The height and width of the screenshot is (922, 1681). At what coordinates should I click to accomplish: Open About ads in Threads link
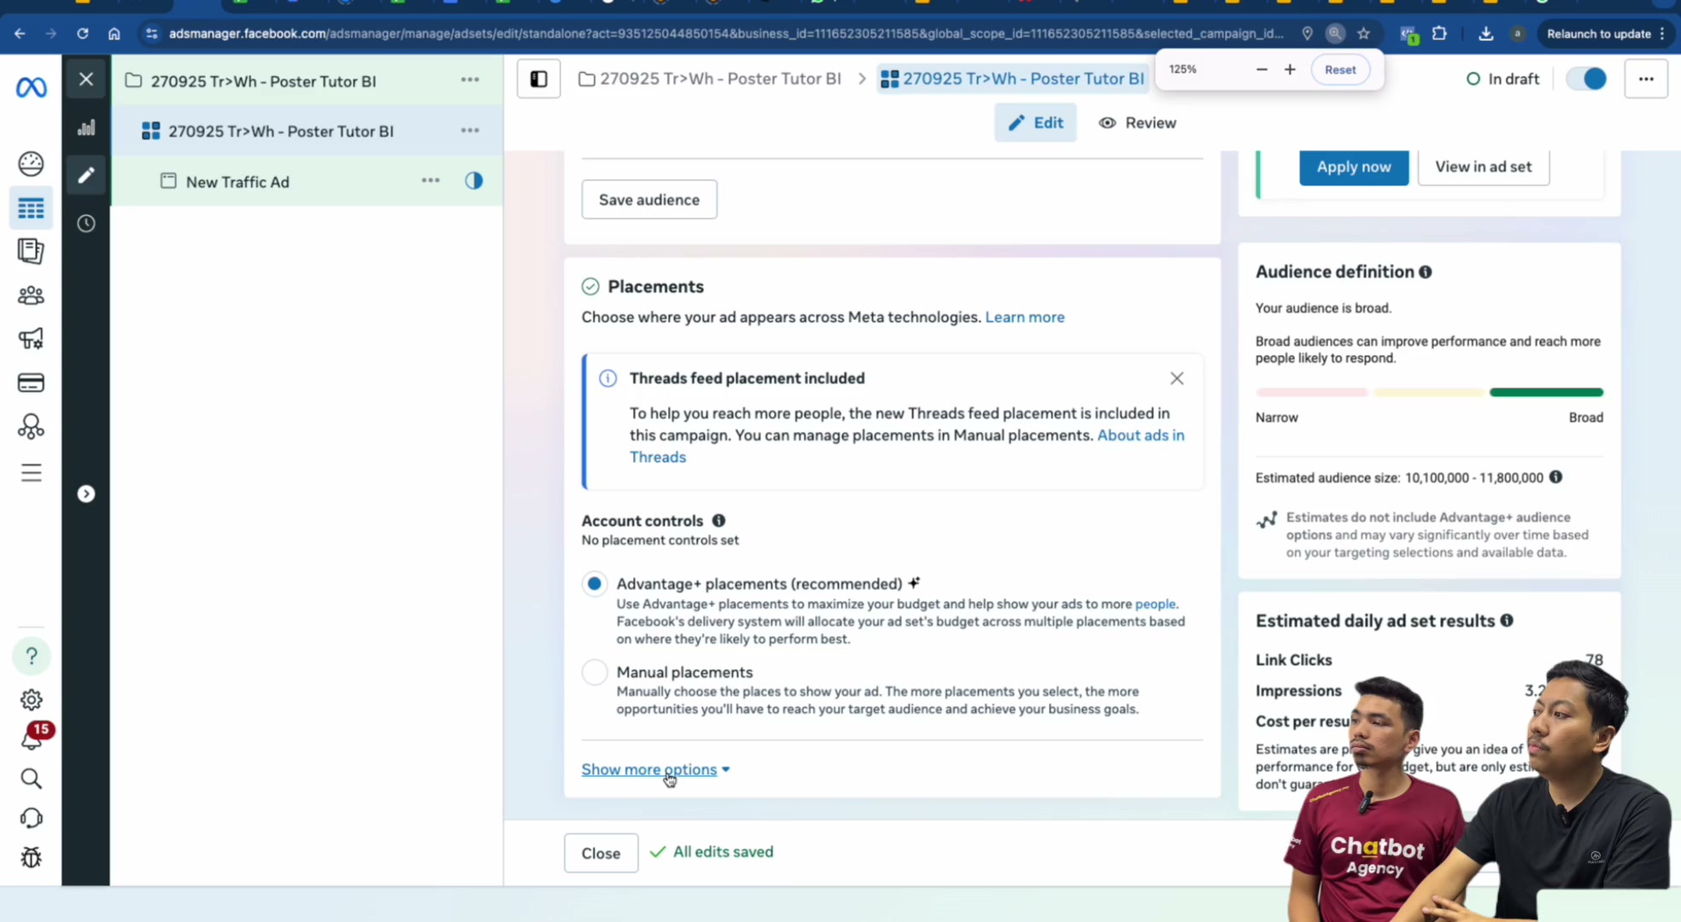[907, 446]
